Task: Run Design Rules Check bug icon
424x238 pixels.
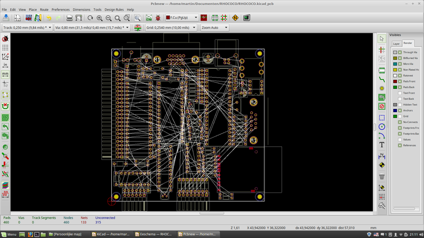Action: pyautogui.click(x=158, y=18)
